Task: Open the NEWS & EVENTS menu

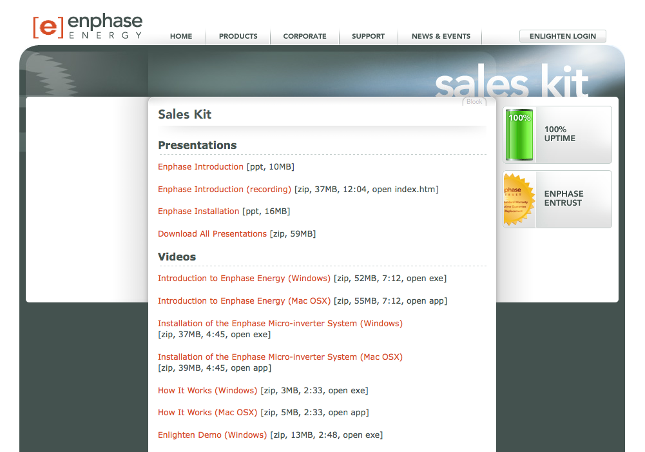Action: tap(441, 36)
